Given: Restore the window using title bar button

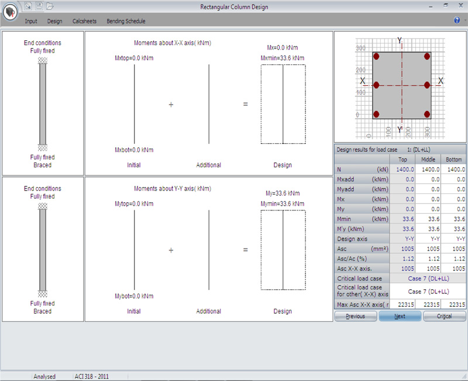Looking at the screenshot, I should coord(446,5).
